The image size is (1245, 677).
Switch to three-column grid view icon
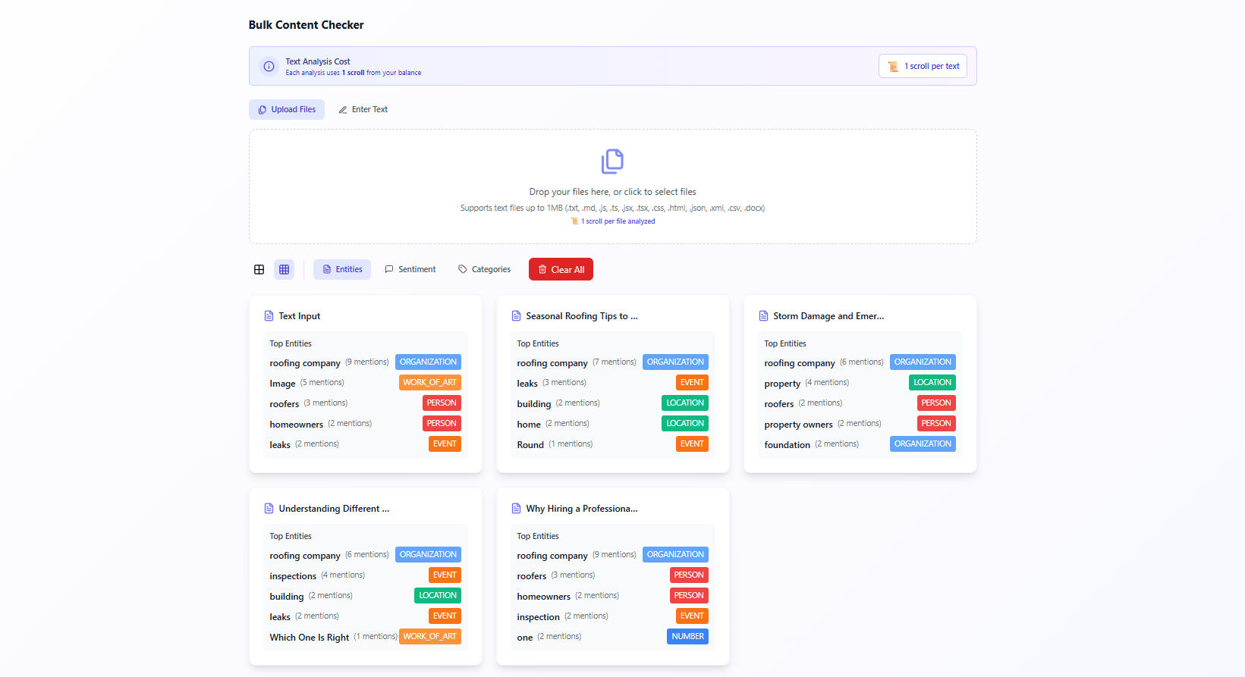pos(285,270)
